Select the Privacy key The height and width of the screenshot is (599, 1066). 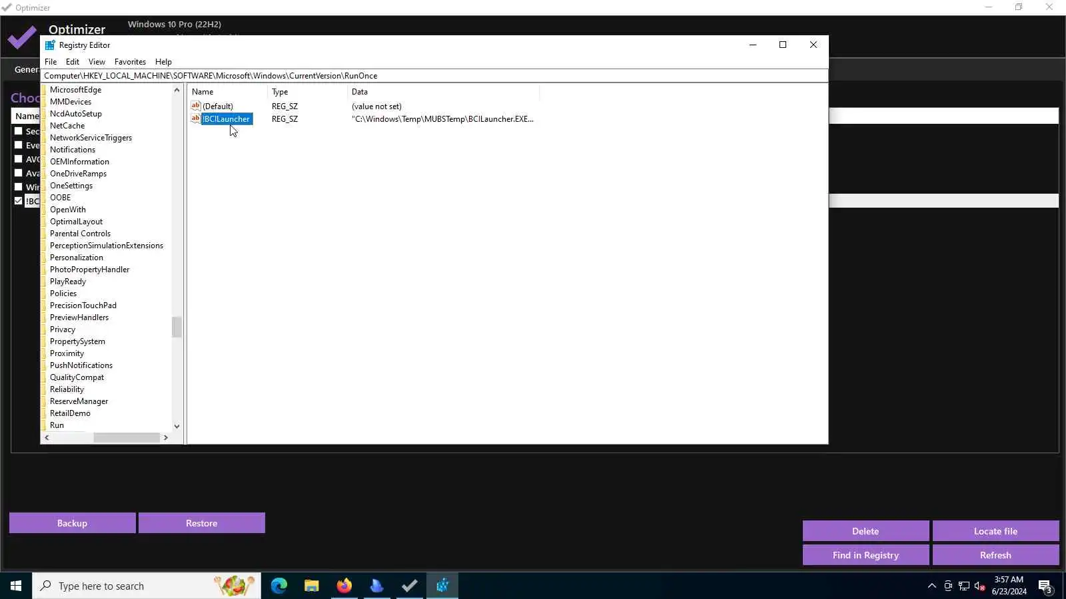coord(63,329)
